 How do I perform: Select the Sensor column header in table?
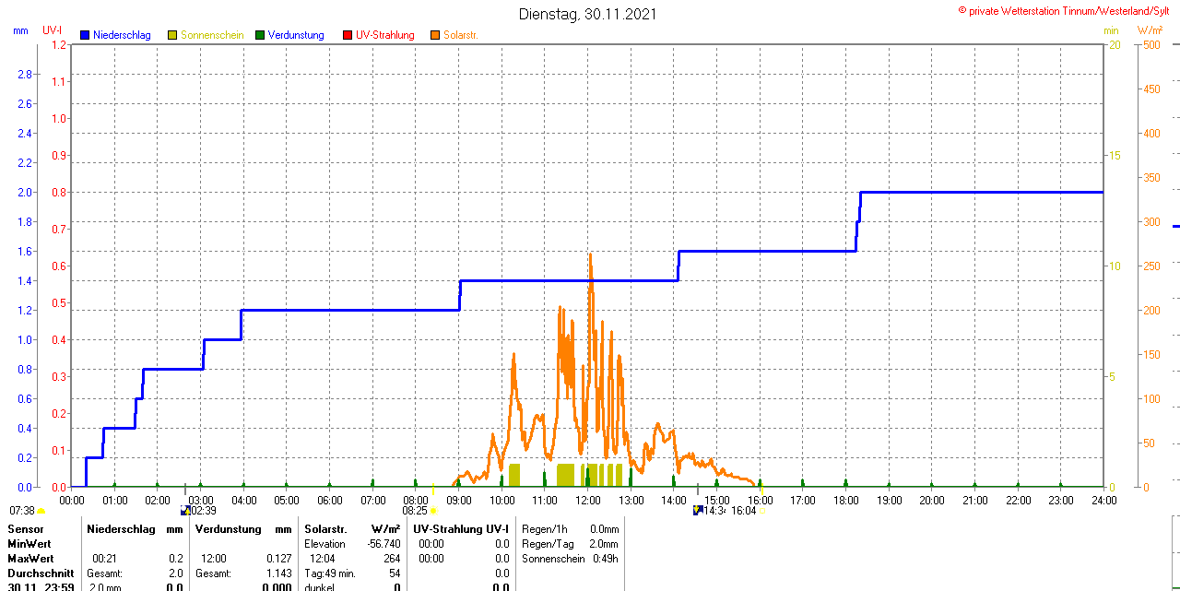tap(26, 529)
